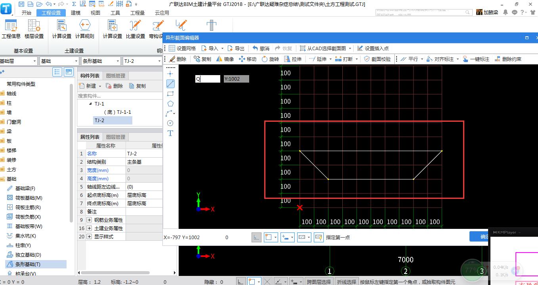538x285 pixels.
Task: Click 设置网格 in the section editor
Action: [182, 48]
